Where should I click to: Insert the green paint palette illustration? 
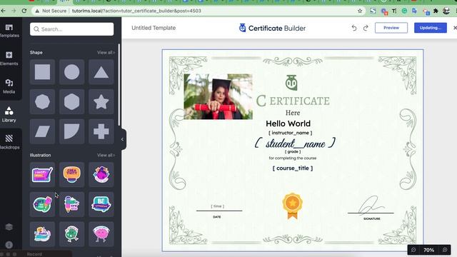pyautogui.click(x=43, y=204)
